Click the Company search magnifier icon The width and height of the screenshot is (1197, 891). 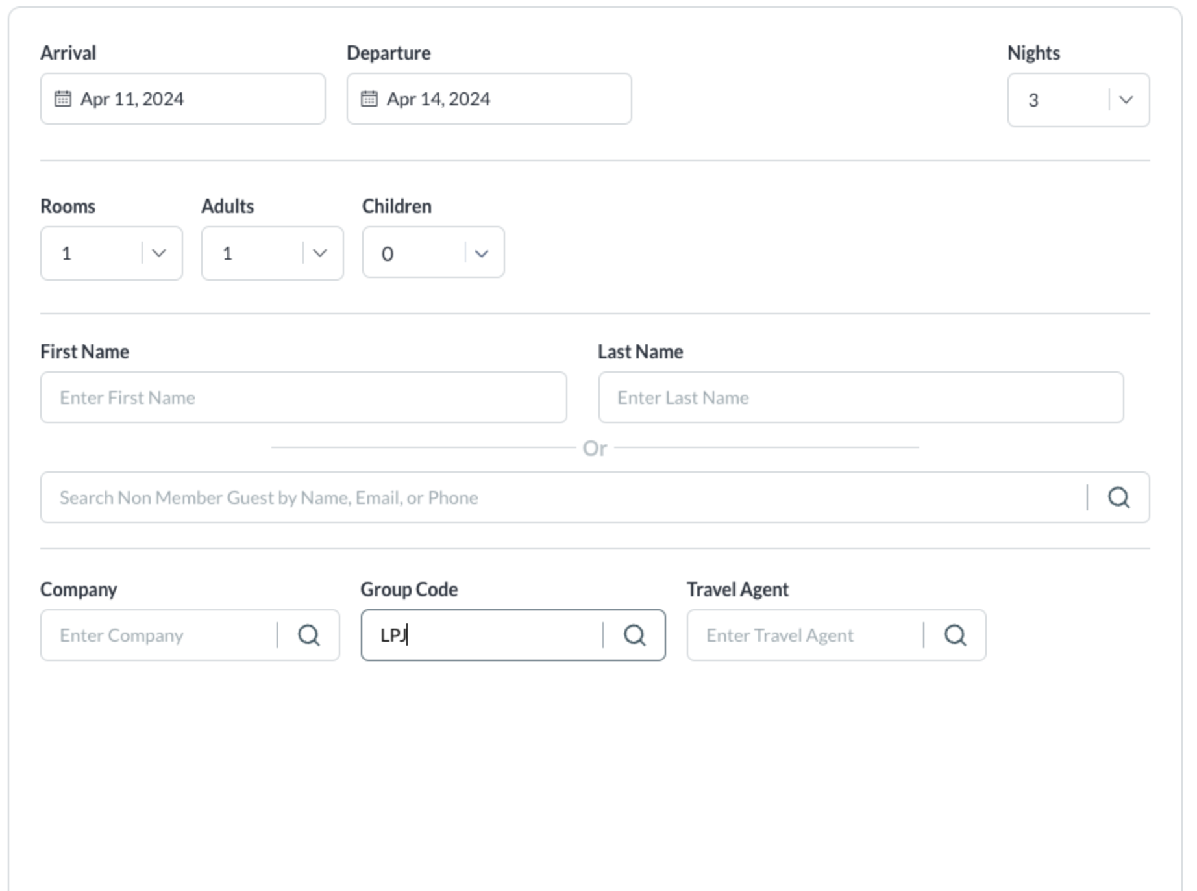point(309,635)
